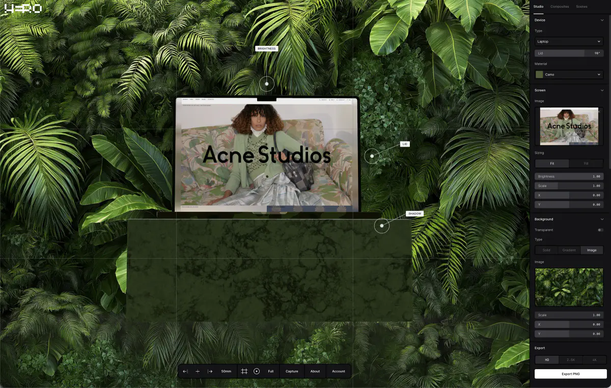Select Gradient background type
The width and height of the screenshot is (611, 388).
click(x=569, y=250)
